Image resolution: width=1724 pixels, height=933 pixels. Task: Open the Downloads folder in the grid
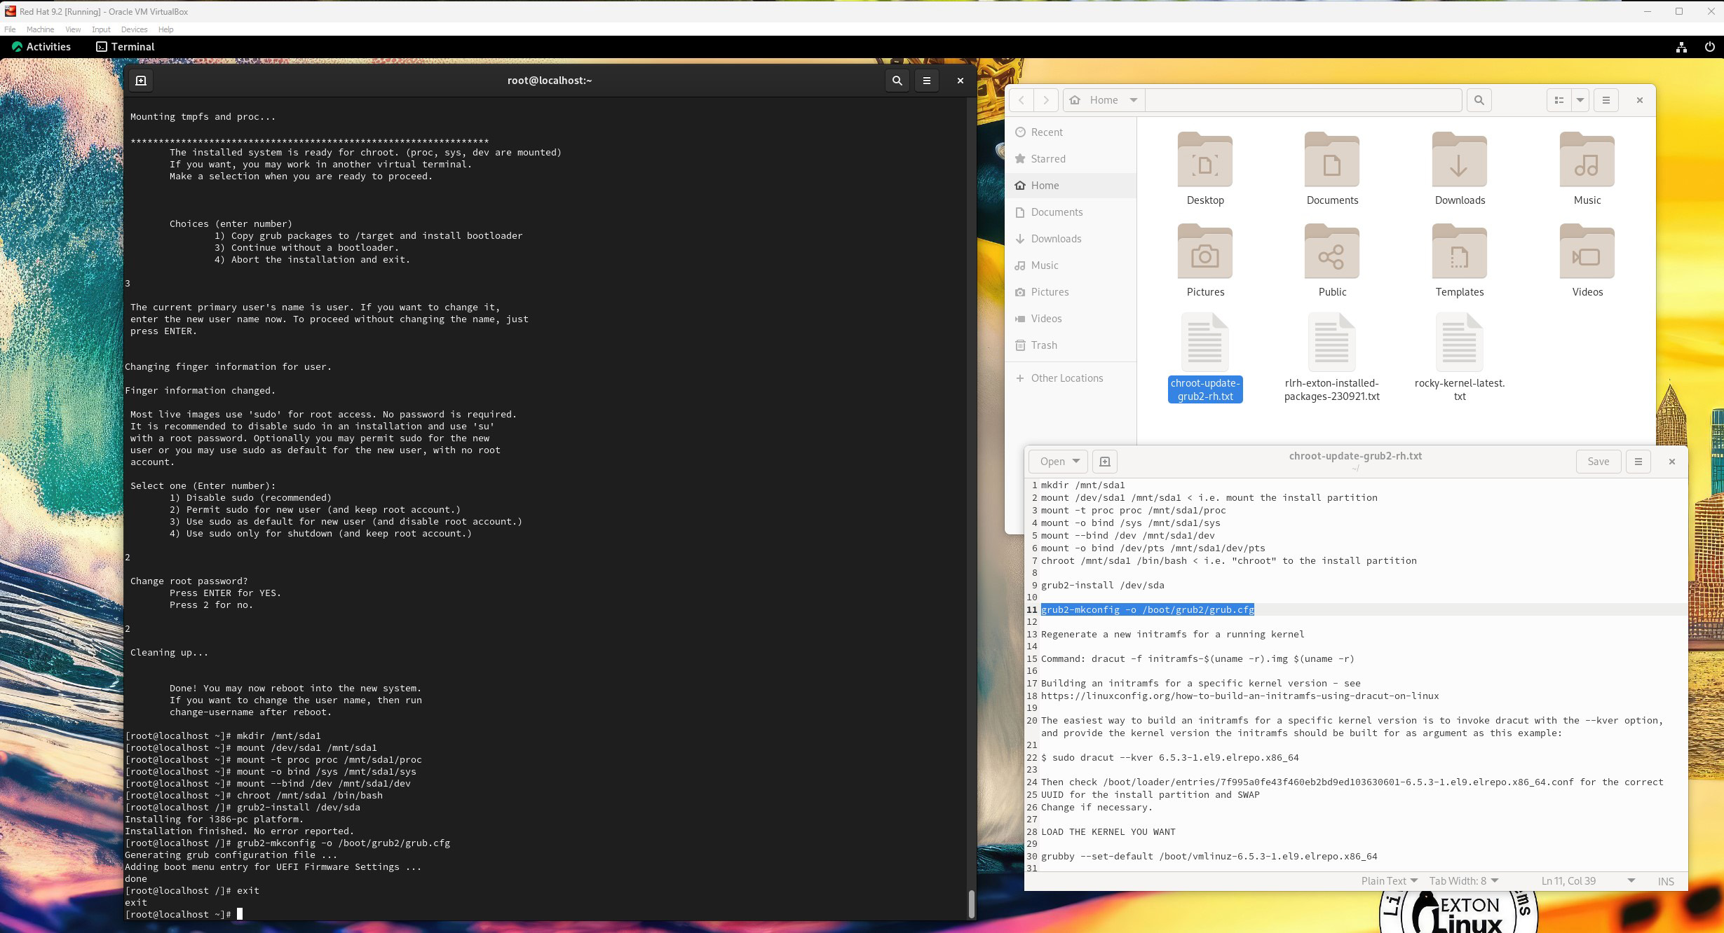point(1460,169)
